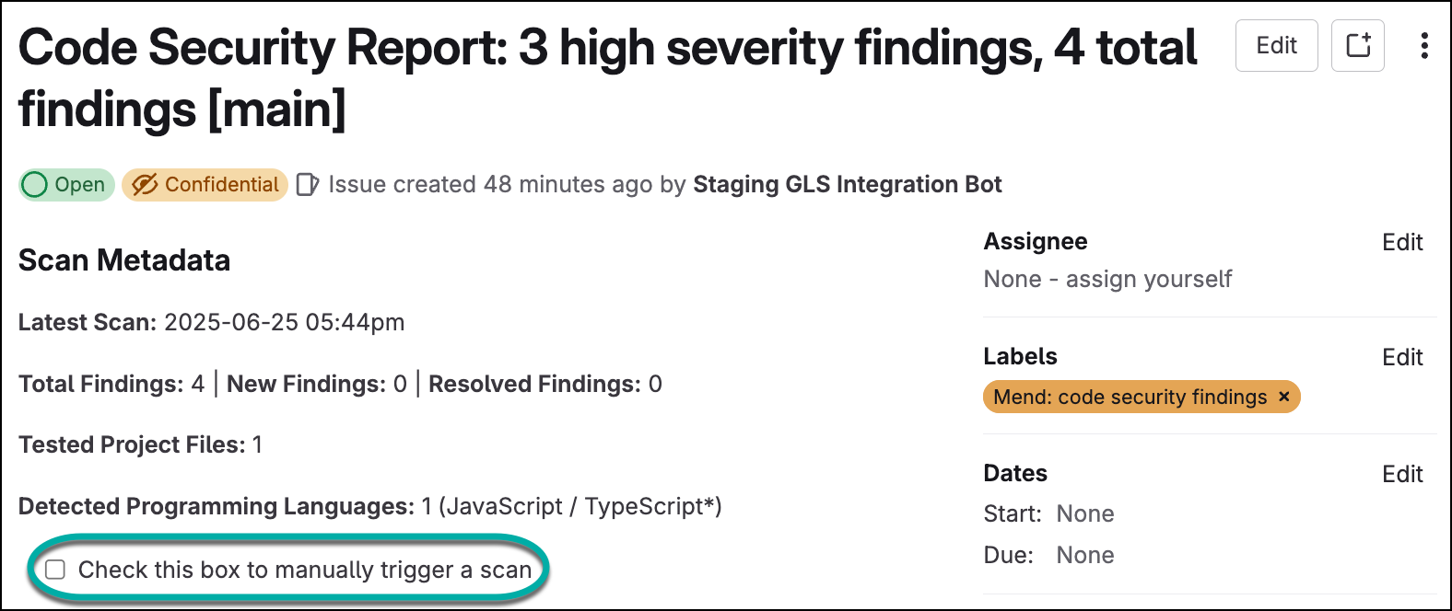
Task: Open the three-dot more actions menu
Action: [x=1424, y=46]
